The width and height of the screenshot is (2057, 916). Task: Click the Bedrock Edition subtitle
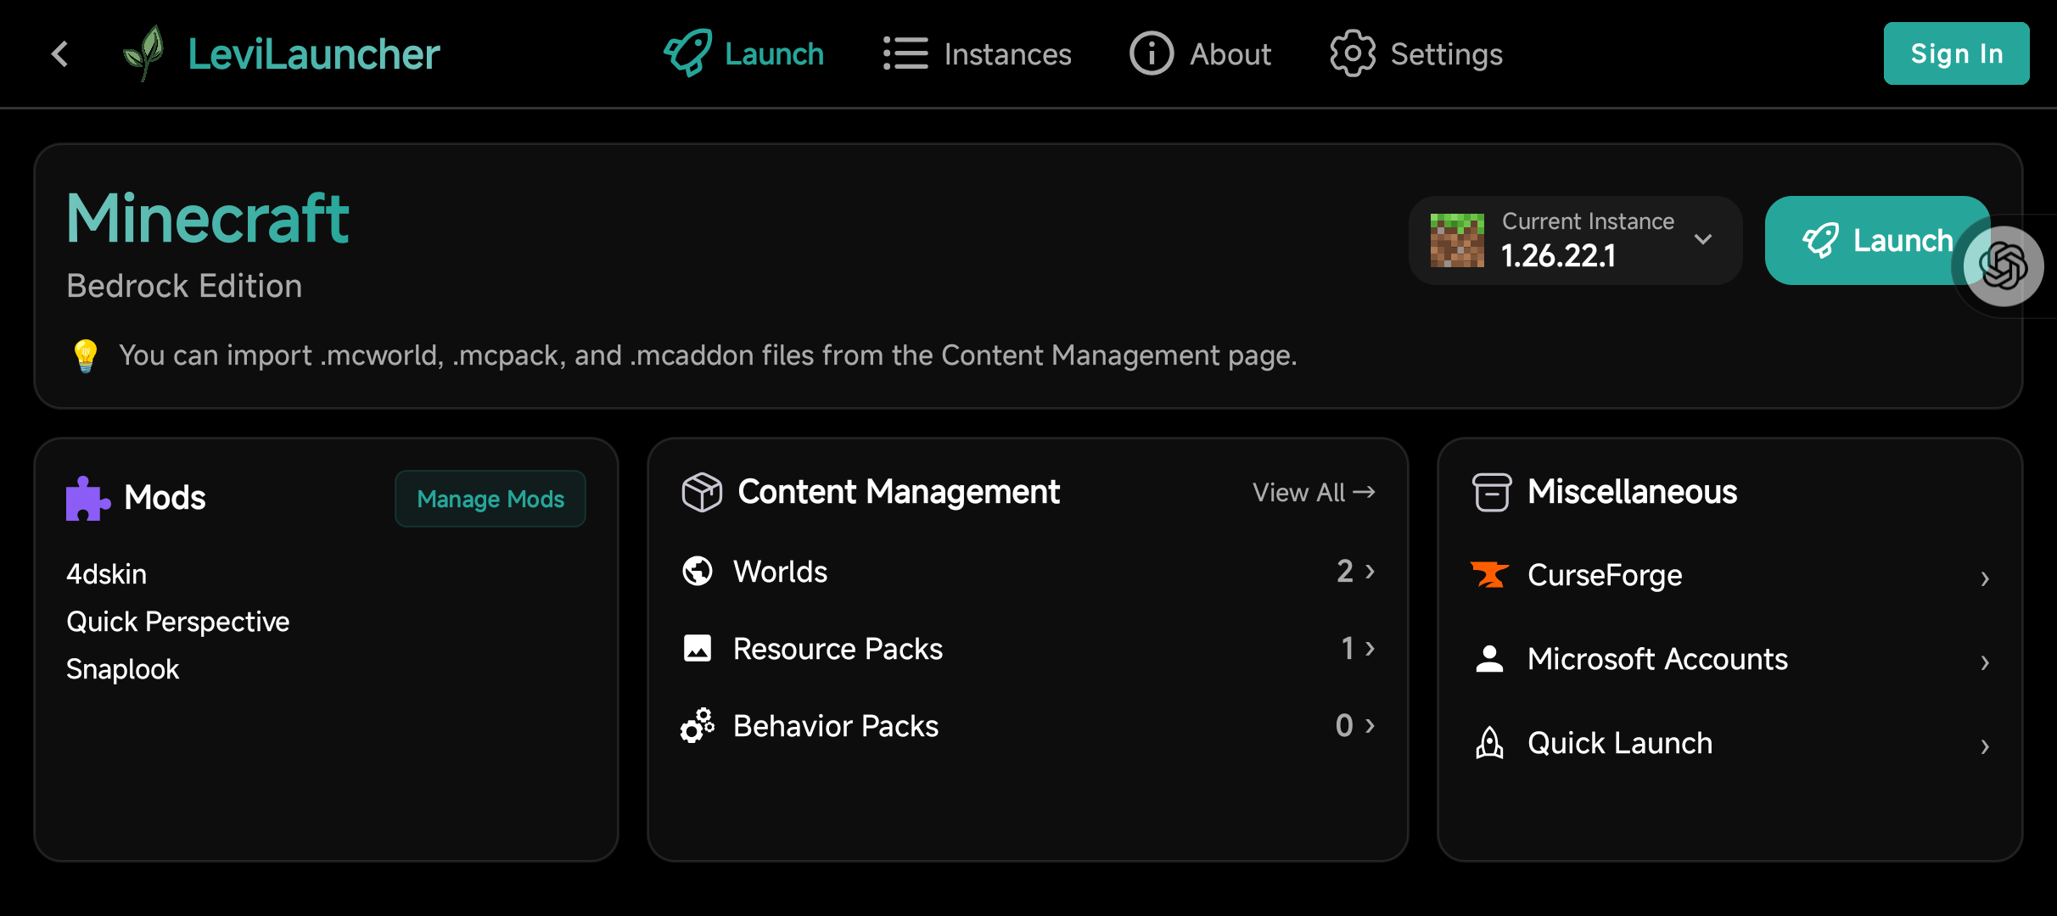click(184, 286)
